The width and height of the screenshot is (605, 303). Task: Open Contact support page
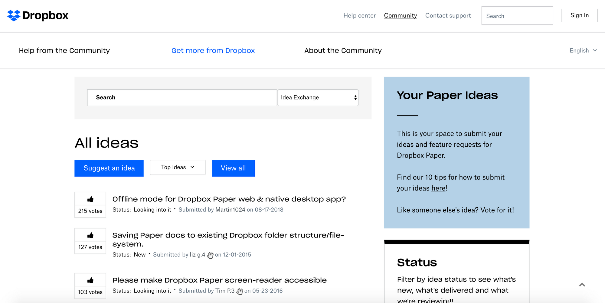448,15
